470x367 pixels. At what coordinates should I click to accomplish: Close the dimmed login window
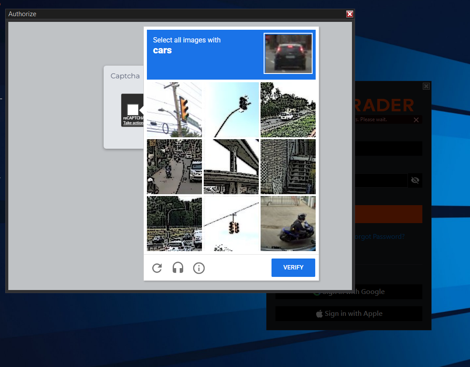coord(426,87)
